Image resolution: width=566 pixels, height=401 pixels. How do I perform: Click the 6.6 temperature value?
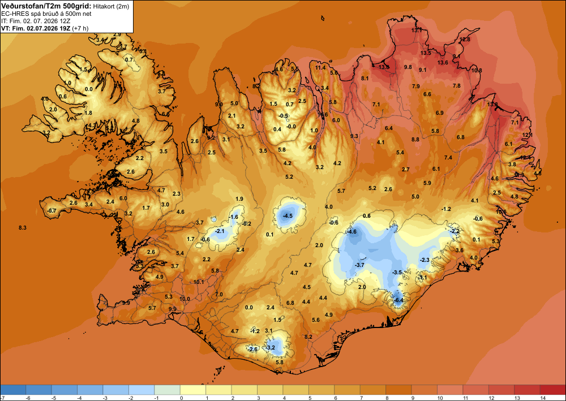point(427,94)
